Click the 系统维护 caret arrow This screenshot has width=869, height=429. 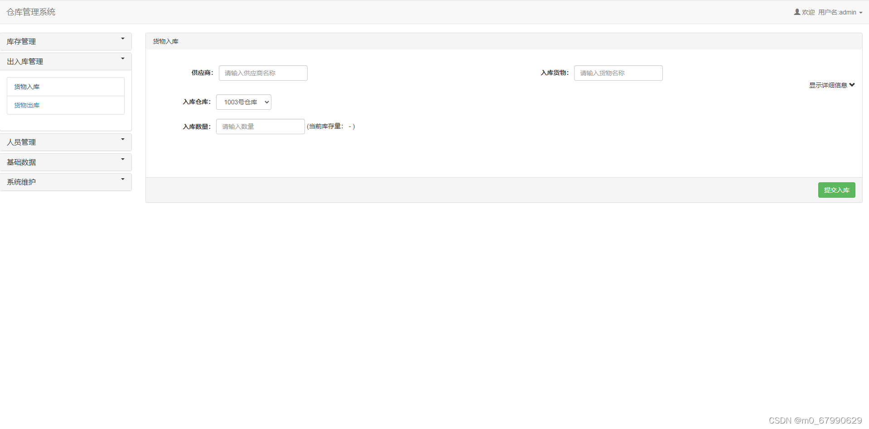coord(123,179)
